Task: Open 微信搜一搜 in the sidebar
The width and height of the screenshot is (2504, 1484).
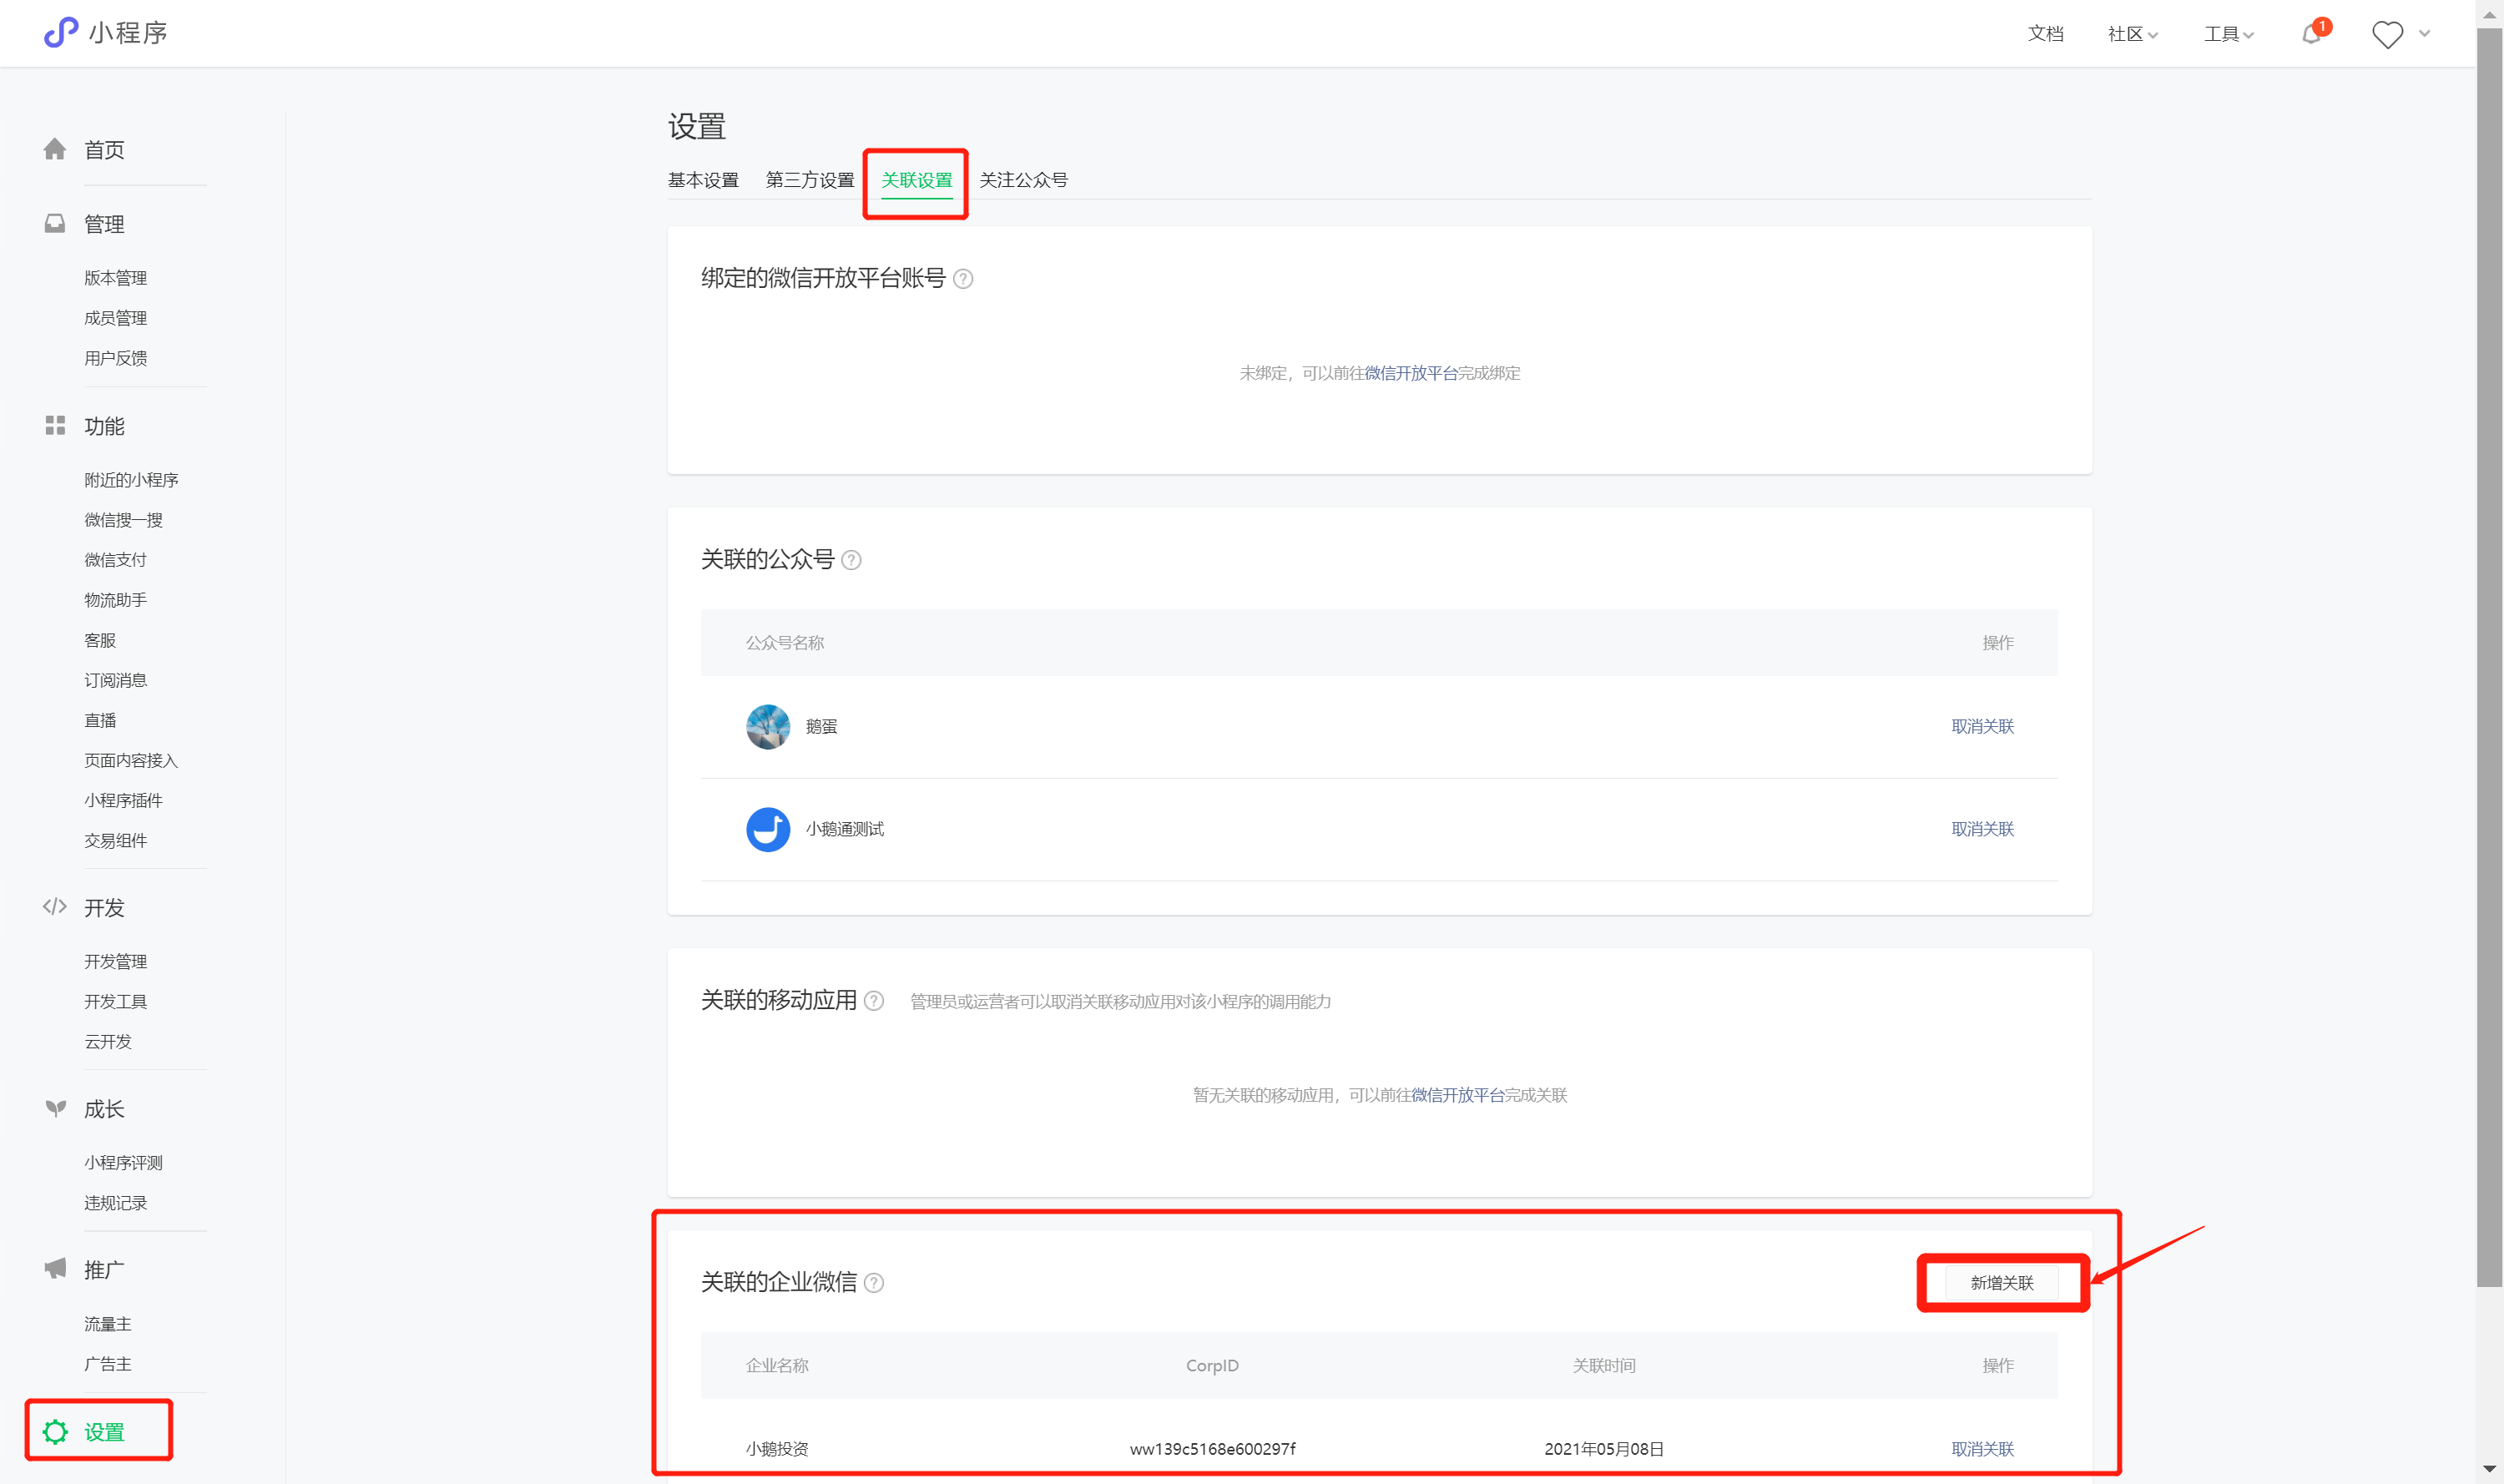Action: click(123, 520)
